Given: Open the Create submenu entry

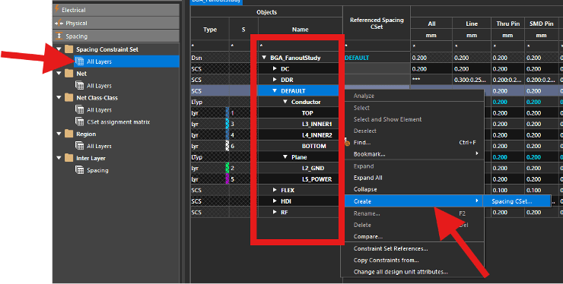Looking at the screenshot, I should pyautogui.click(x=414, y=201).
